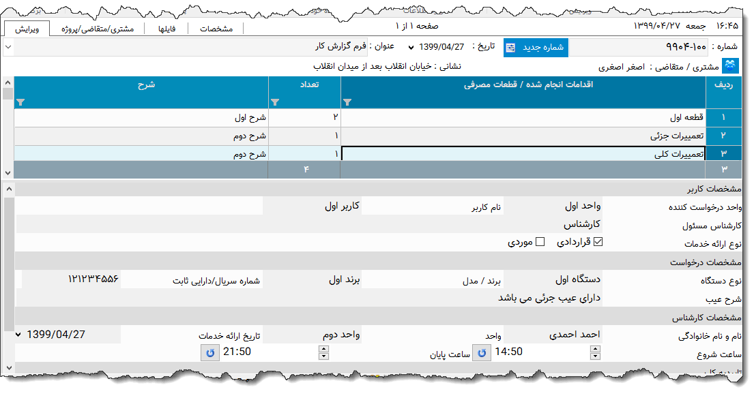Viewport: 754px width, 398px height.
Task: Open the filter icon on the شرح column
Action: (x=20, y=102)
